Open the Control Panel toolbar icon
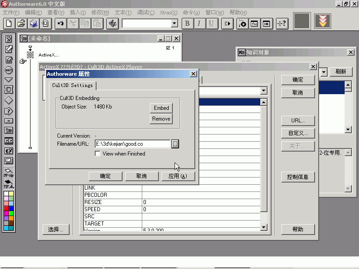The image size is (359, 269). pos(242,24)
